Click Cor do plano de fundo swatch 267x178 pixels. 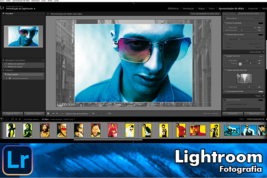[x=261, y=92]
